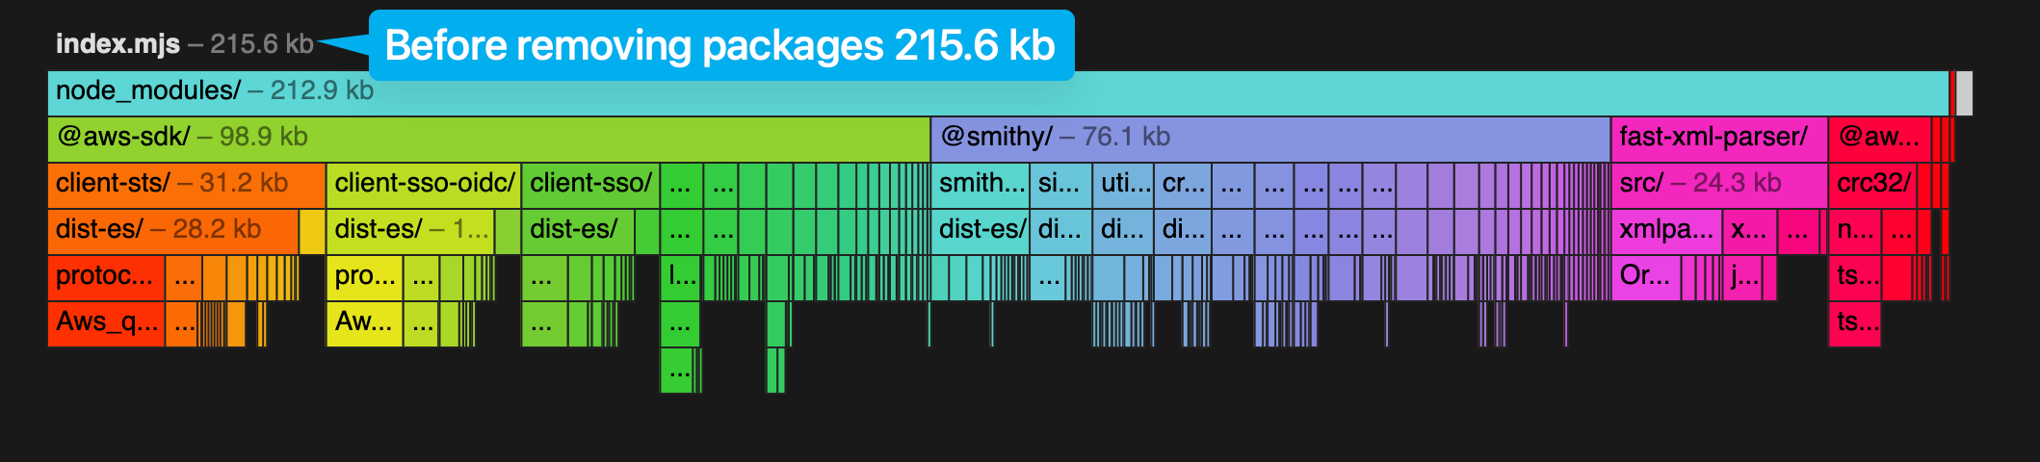Viewport: 2040px width, 462px height.
Task: Select the xmlpa... magenta block
Action: 1666,231
